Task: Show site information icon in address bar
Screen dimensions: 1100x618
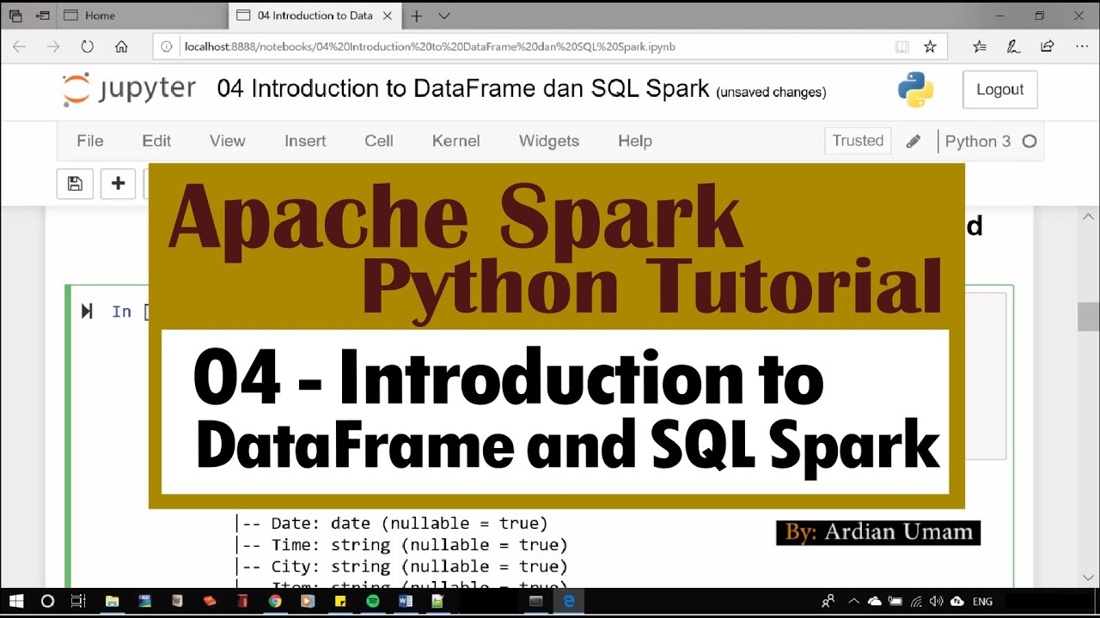Action: click(x=167, y=46)
